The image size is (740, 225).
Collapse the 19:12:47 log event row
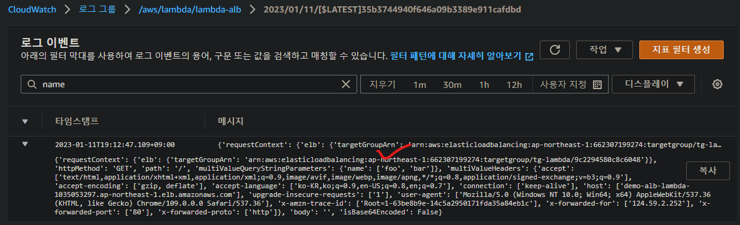25,144
